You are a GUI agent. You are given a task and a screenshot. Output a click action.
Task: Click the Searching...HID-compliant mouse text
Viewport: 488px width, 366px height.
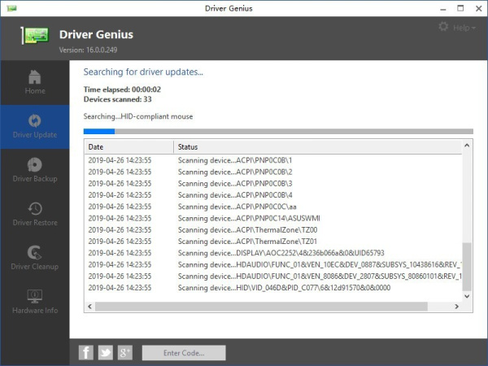[x=138, y=116]
